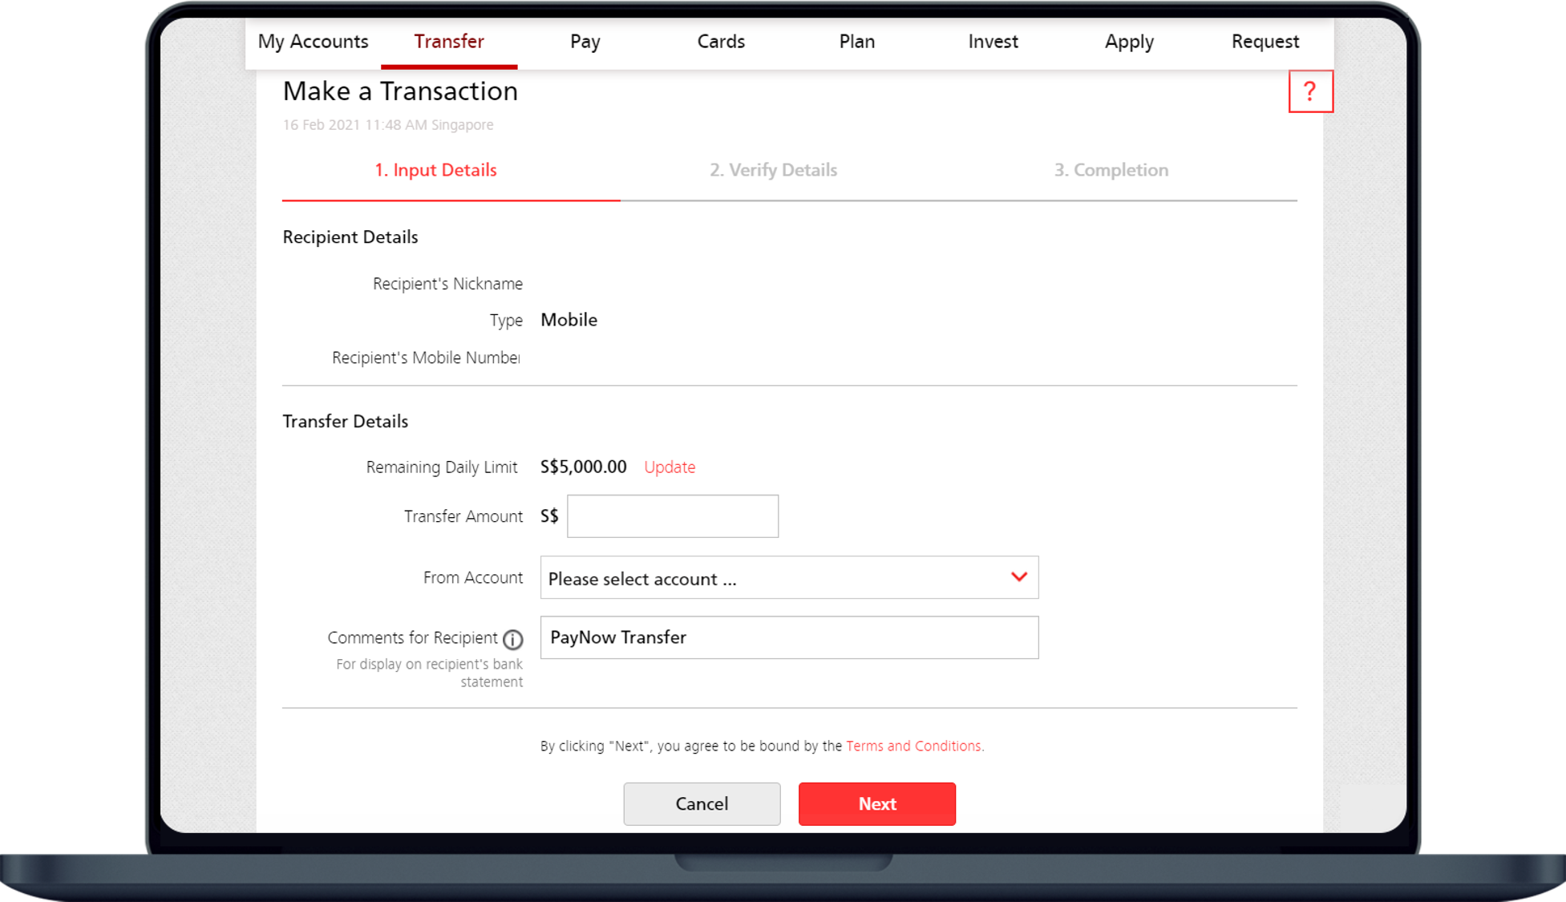Click the Recipient's Mobile Number field
Screen dimensions: 1566x902
click(x=787, y=357)
